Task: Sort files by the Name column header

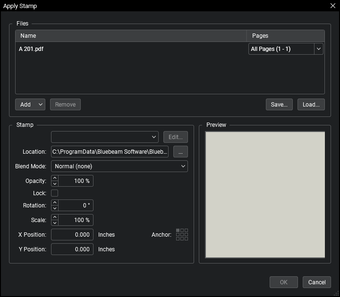Action: click(131, 36)
